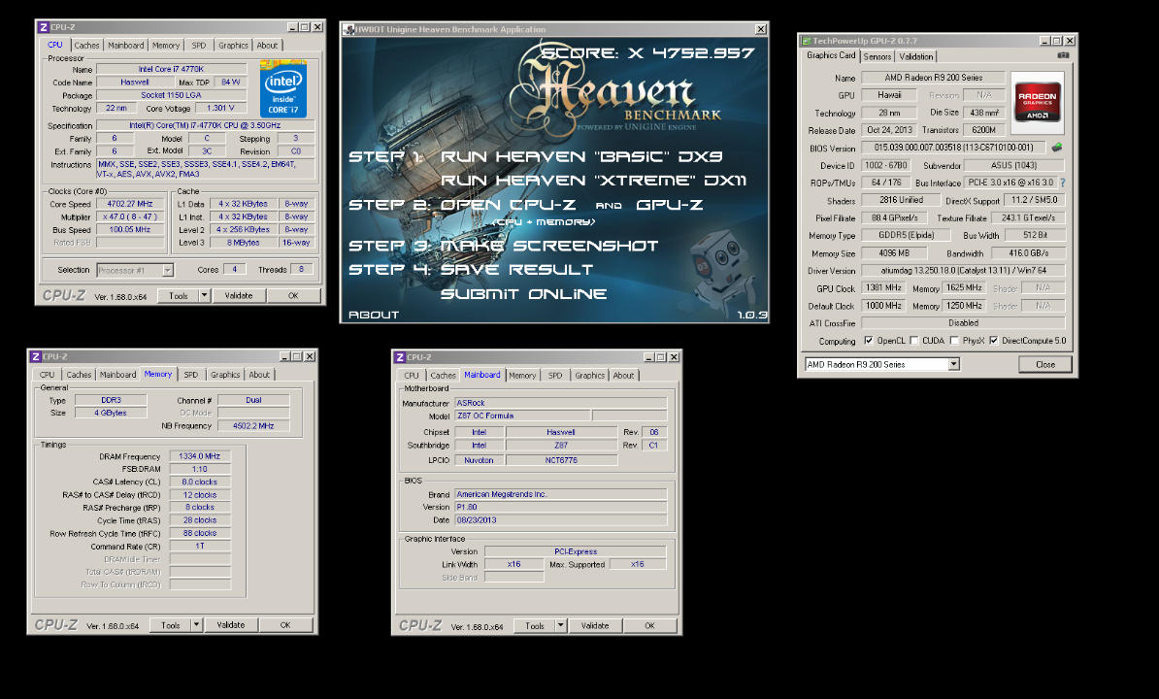The image size is (1159, 699).
Task: Close the HWBOT Heaven Benchmark window
Action: click(761, 29)
